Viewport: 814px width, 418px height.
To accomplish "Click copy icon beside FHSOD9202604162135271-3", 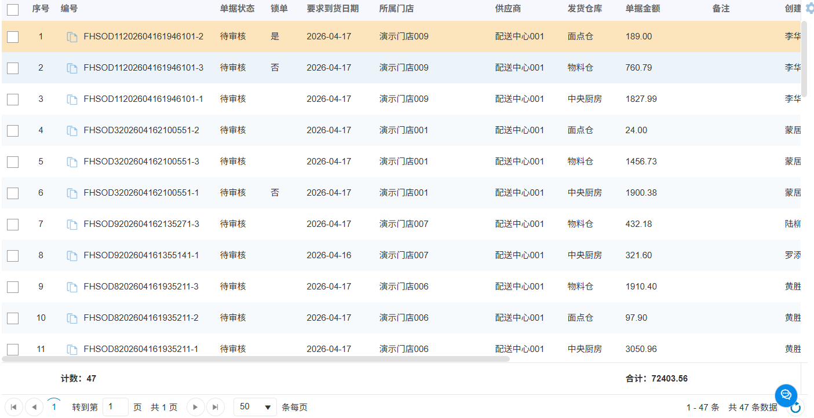I will coord(72,225).
